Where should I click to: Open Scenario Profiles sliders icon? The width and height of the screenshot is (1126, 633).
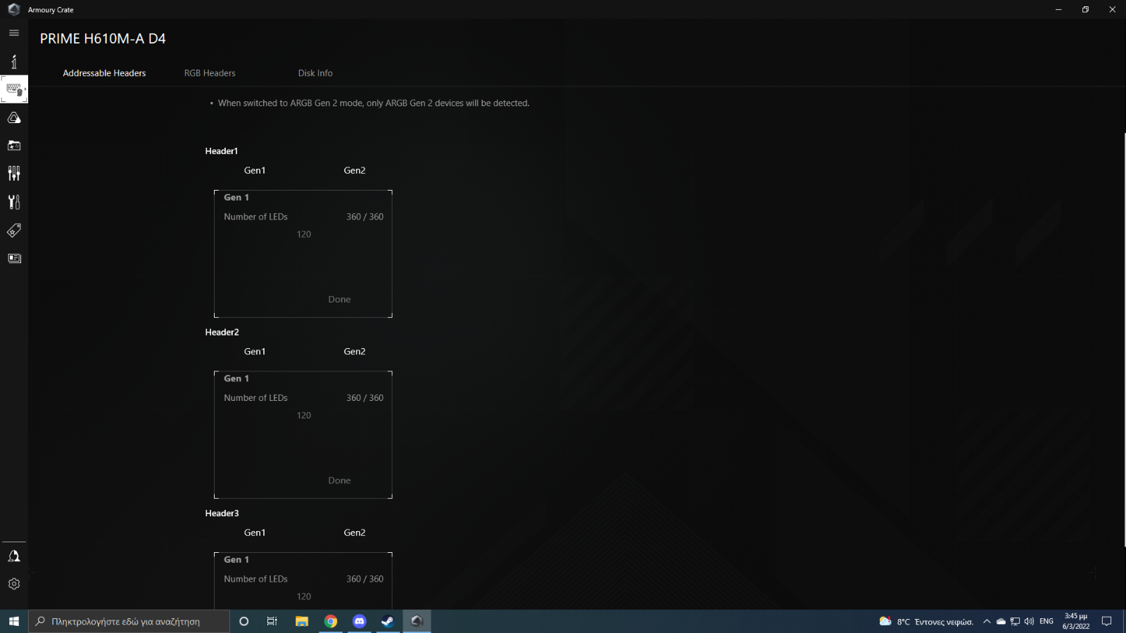[13, 174]
